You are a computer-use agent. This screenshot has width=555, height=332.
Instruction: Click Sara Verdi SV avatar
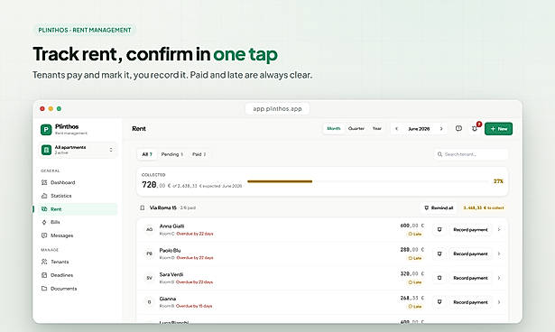coord(150,278)
